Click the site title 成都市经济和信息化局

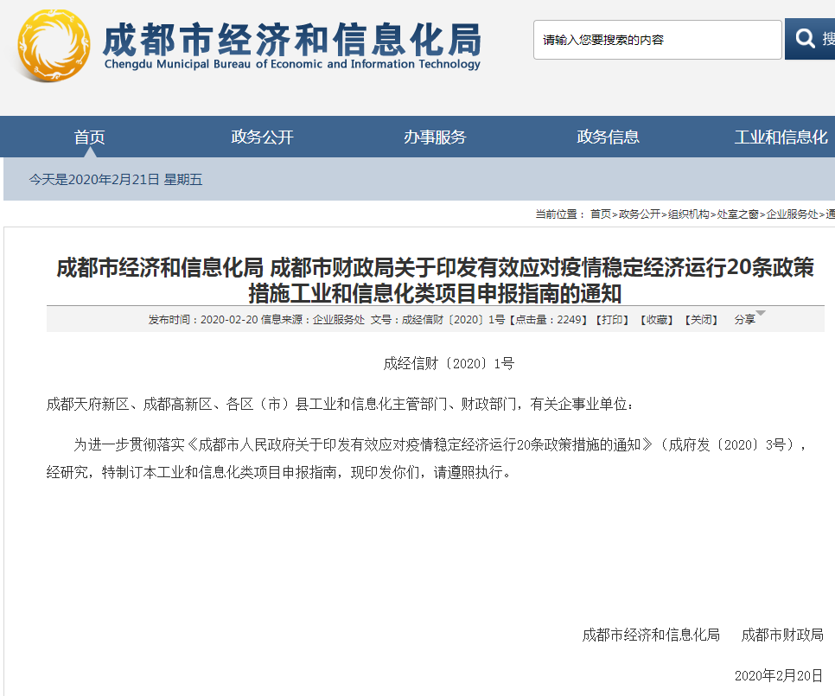tap(291, 38)
